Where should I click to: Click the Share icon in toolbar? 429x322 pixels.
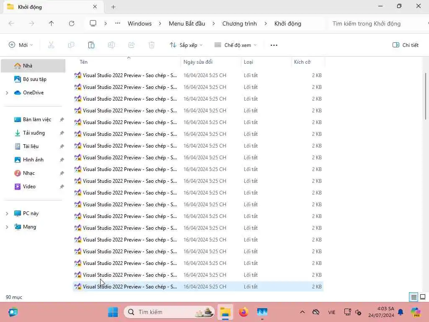click(x=132, y=45)
